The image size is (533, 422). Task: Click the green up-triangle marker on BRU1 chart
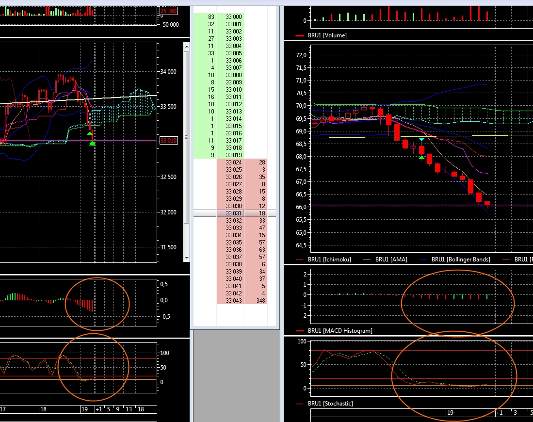coord(421,157)
